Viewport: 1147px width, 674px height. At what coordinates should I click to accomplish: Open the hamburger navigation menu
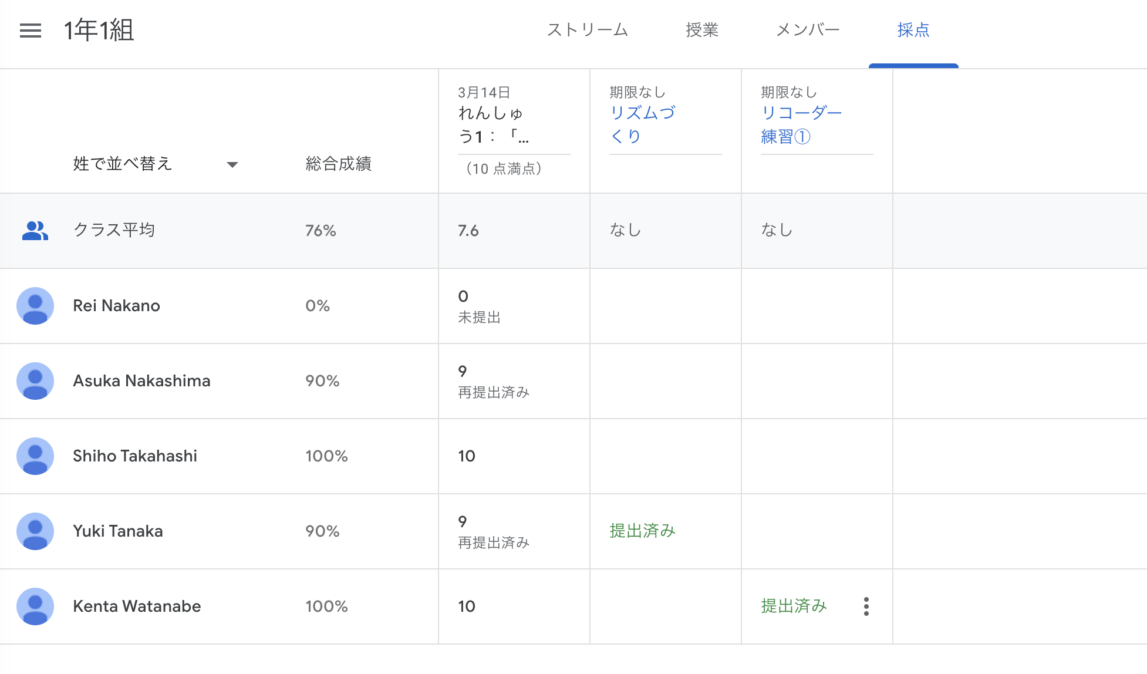pos(30,31)
